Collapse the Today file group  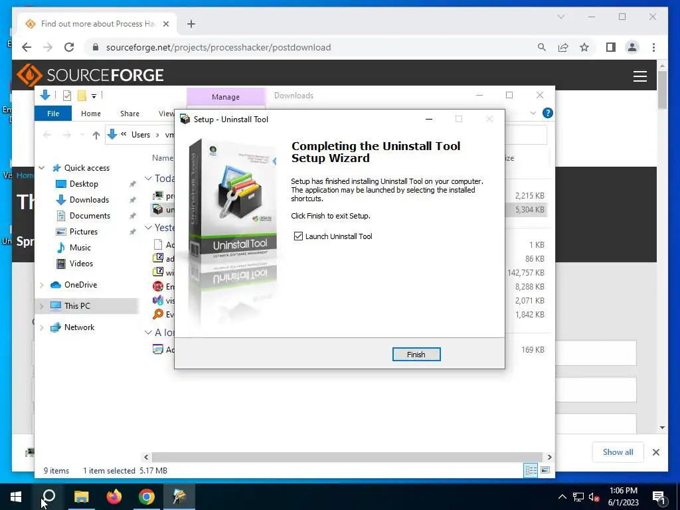(x=148, y=178)
